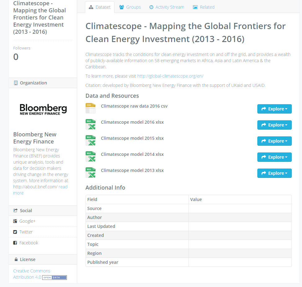Click the XLSX icon beside Climatescope model 2016

(90, 124)
